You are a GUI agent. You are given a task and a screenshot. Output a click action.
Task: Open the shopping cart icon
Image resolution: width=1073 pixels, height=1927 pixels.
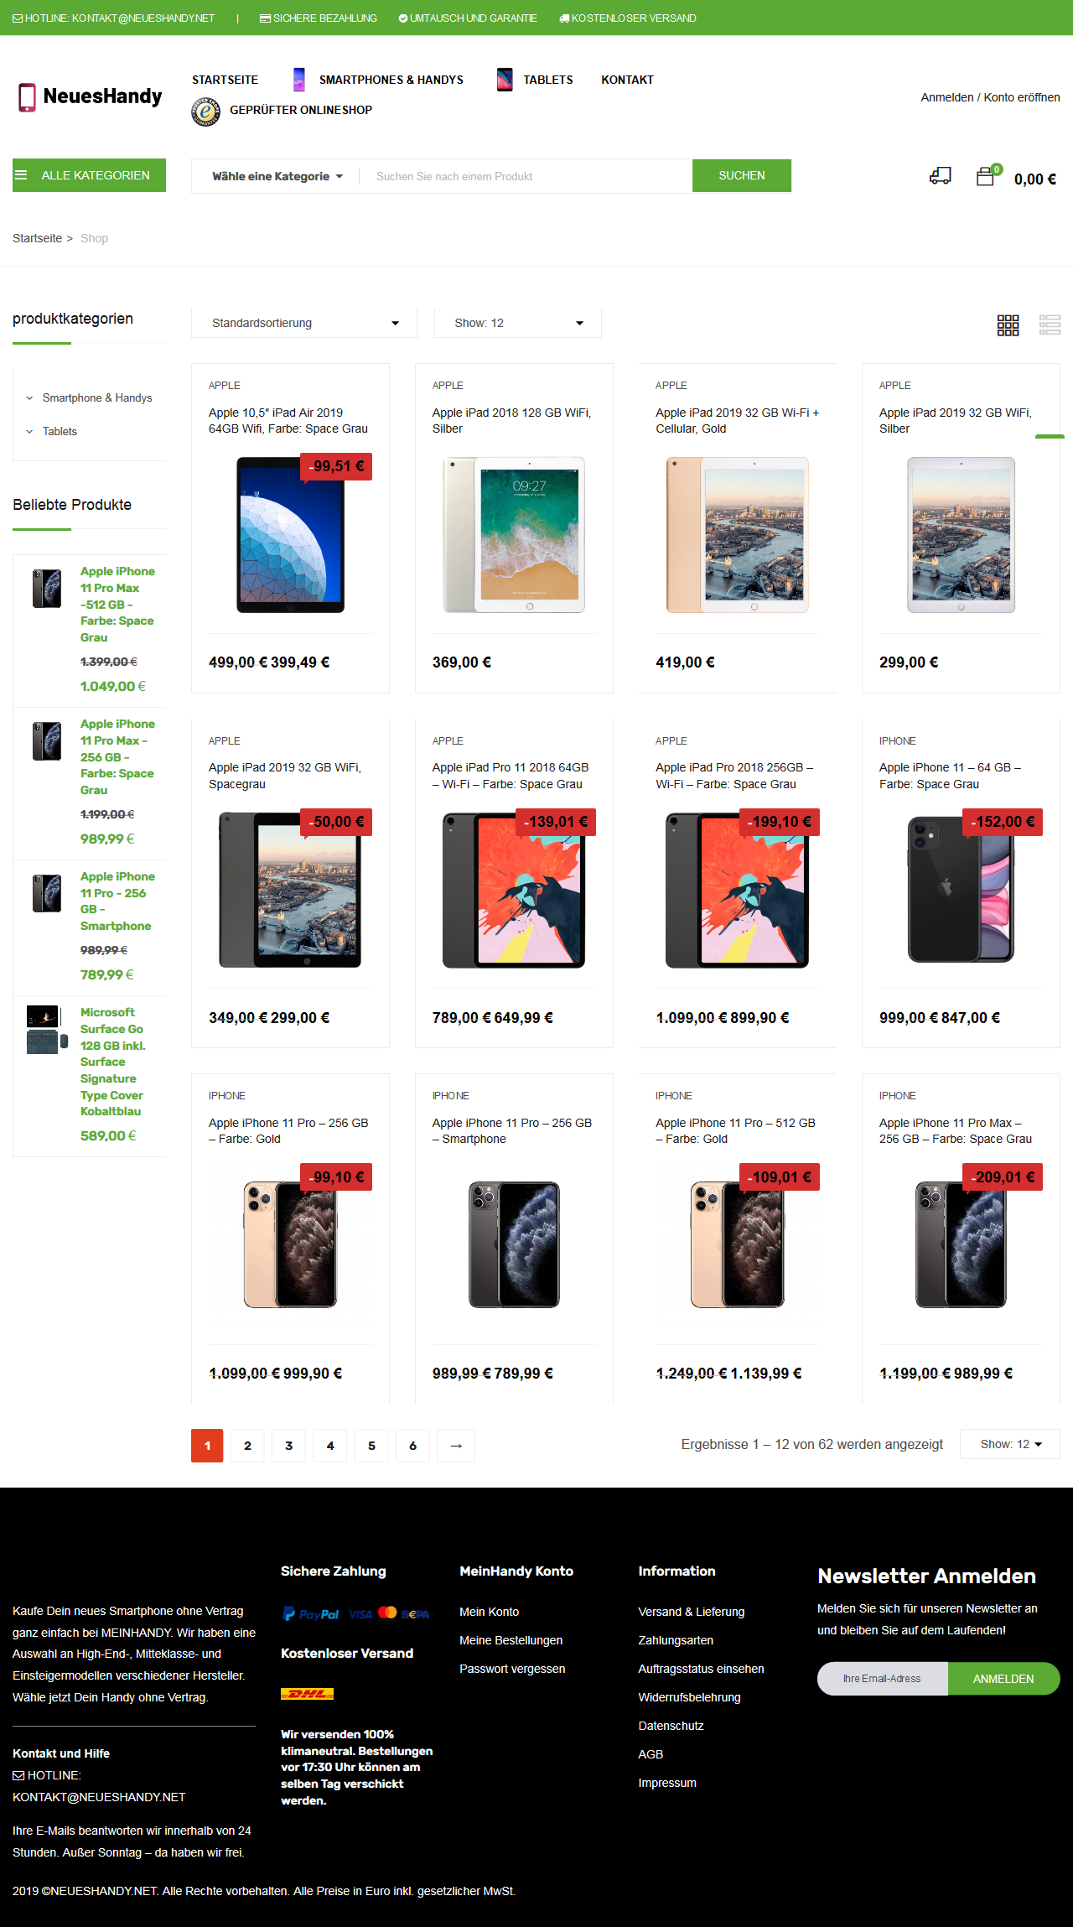[x=987, y=176]
